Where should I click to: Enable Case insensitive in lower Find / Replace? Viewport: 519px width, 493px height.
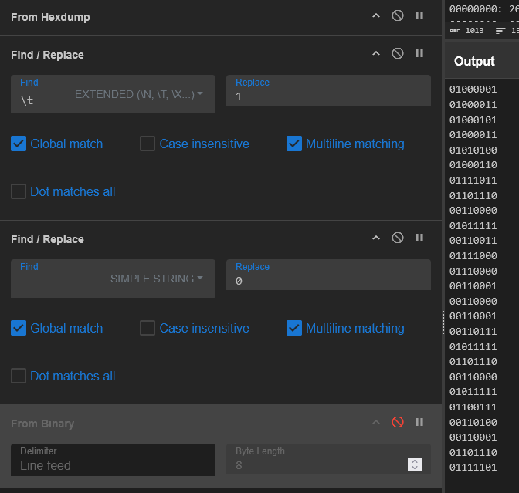(148, 328)
